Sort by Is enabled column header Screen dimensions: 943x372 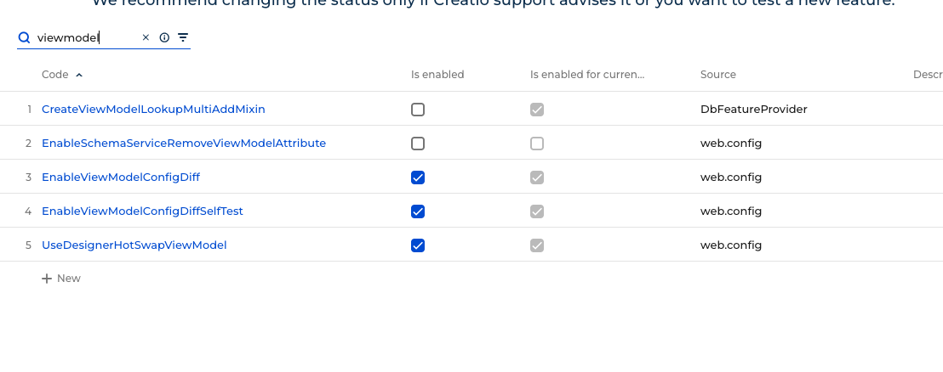pos(437,75)
